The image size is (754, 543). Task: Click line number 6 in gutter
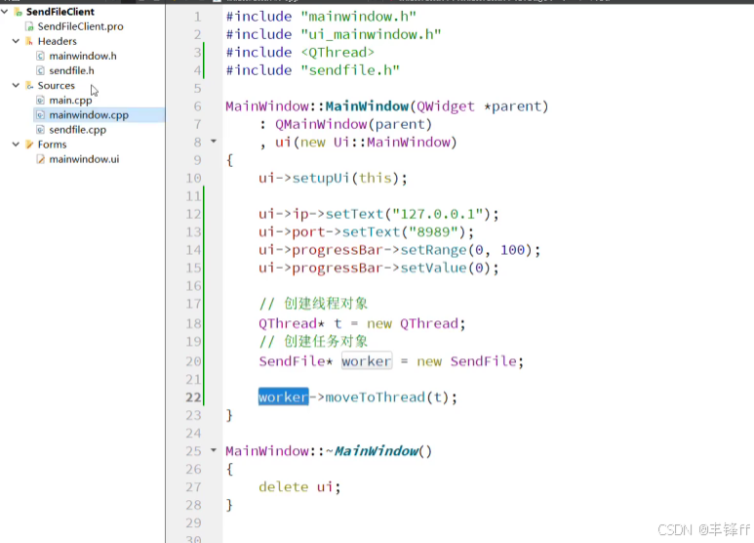tap(198, 105)
